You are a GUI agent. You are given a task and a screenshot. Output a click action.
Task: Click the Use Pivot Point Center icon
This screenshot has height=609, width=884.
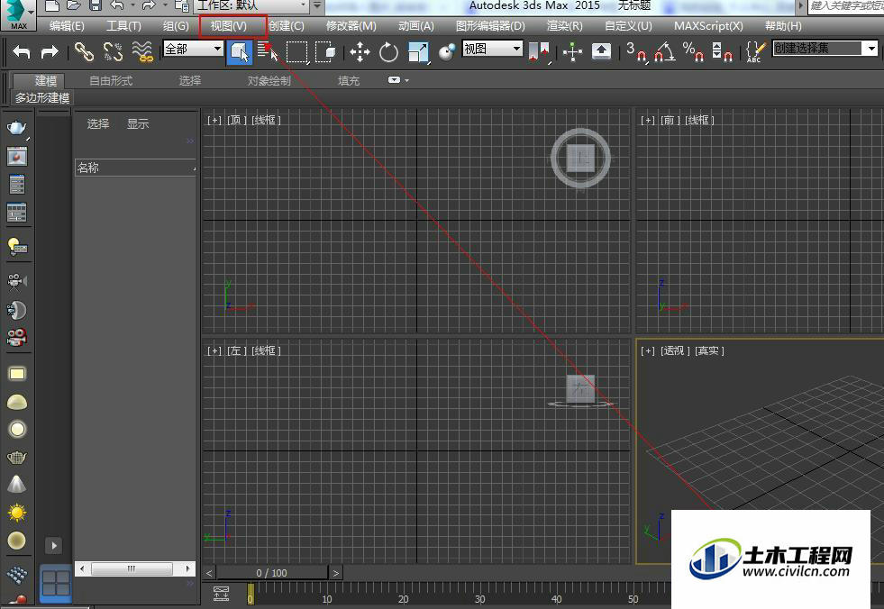coord(540,52)
